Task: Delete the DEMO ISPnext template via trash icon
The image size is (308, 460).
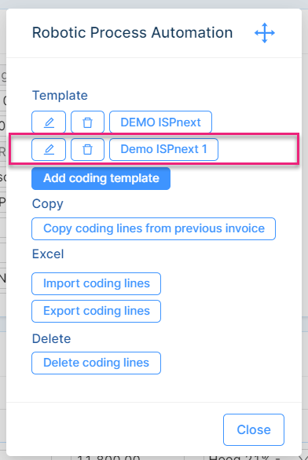Action: pyautogui.click(x=87, y=122)
